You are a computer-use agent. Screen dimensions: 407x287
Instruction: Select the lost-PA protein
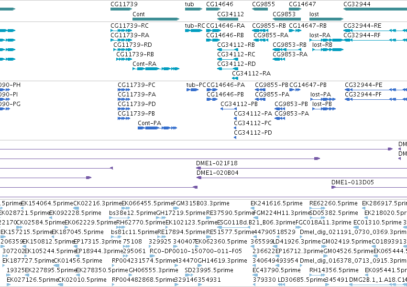pyautogui.click(x=323, y=99)
